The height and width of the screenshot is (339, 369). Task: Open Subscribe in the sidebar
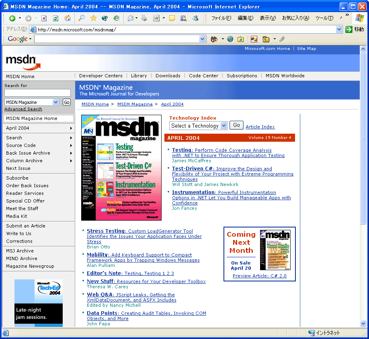pyautogui.click(x=17, y=178)
